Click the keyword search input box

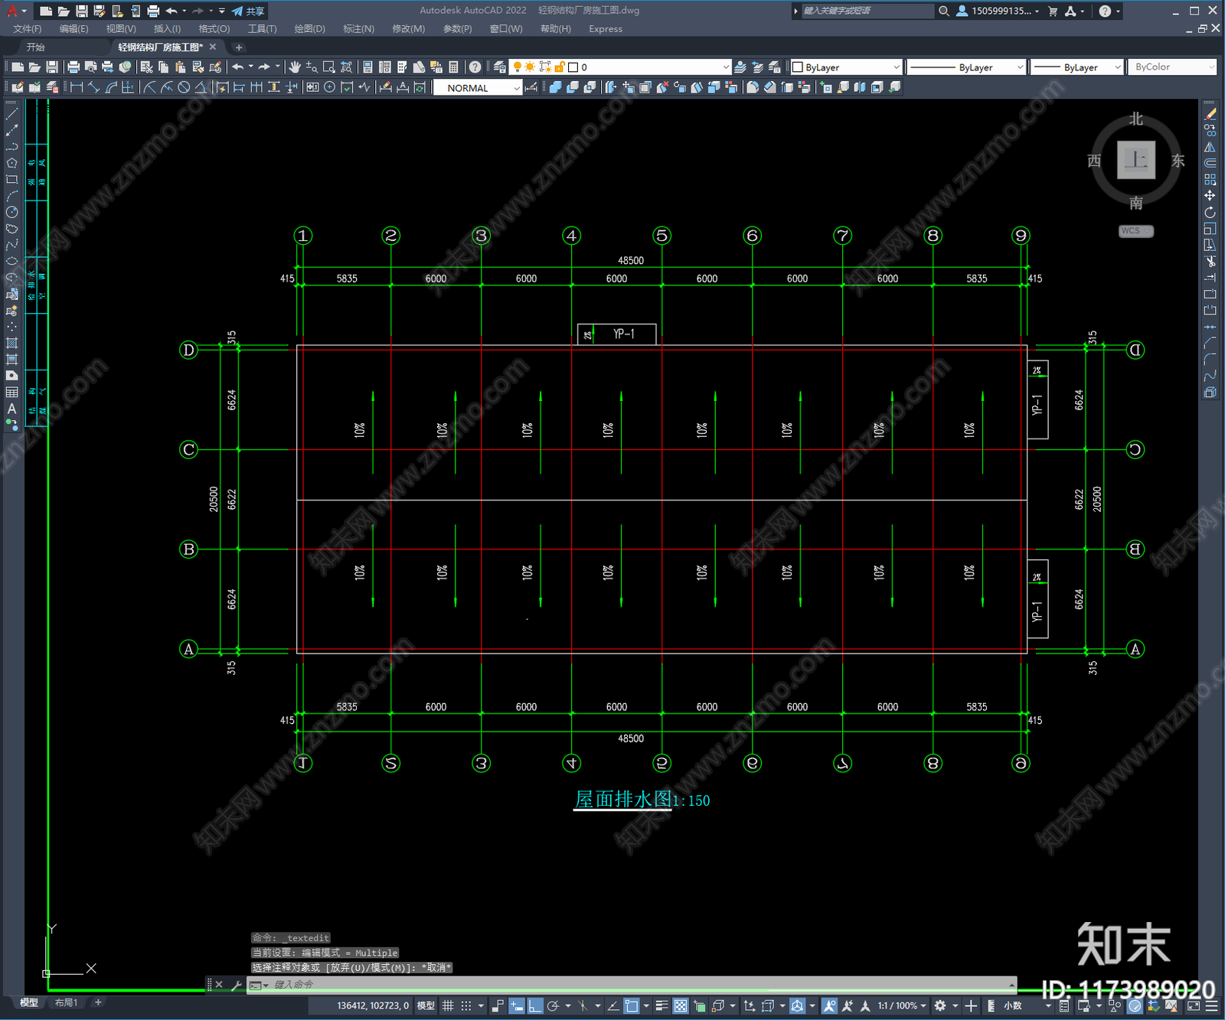point(867,11)
